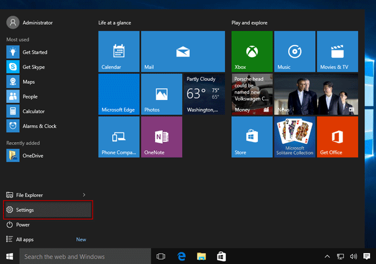
Task: Click the Play and explore group title
Action: pyautogui.click(x=249, y=23)
